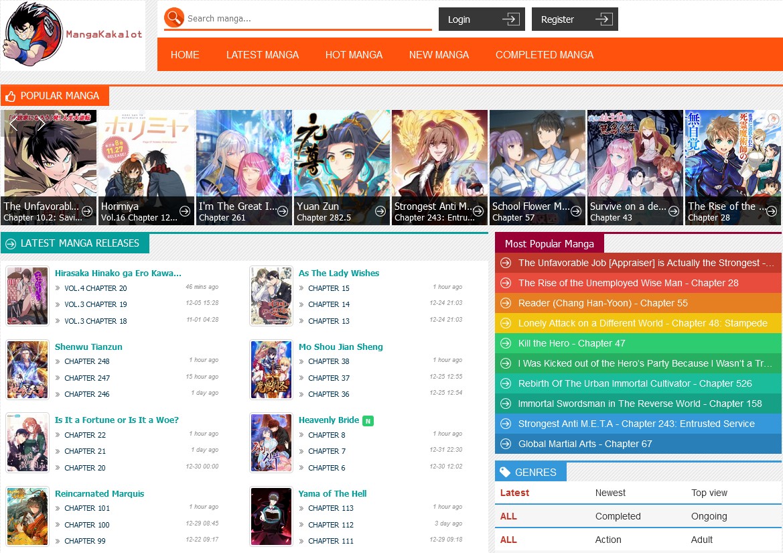Click the arrow icon beside Lonely Attack on a Different World
The image size is (783, 553).
(506, 323)
